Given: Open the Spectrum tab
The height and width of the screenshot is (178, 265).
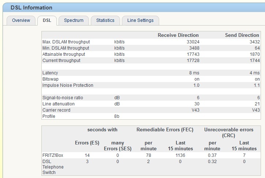Looking at the screenshot, I should 74,20.
